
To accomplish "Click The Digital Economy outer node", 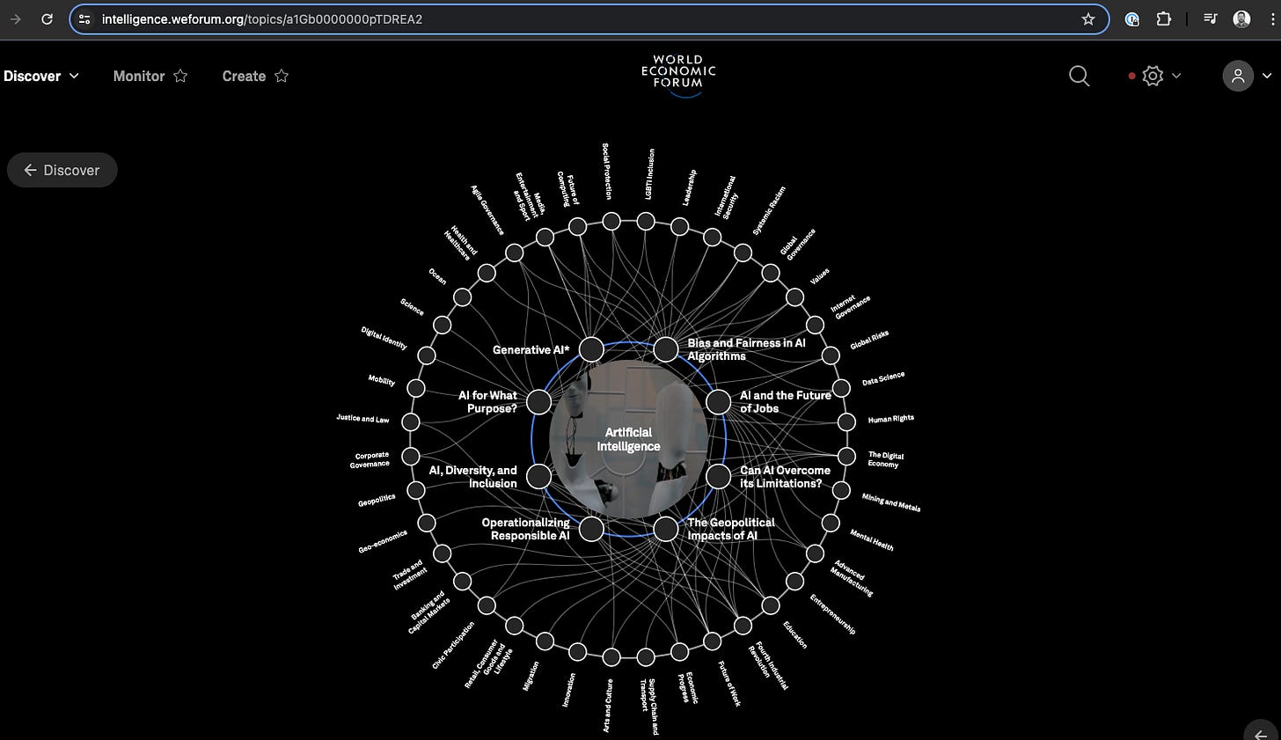I will tap(846, 456).
